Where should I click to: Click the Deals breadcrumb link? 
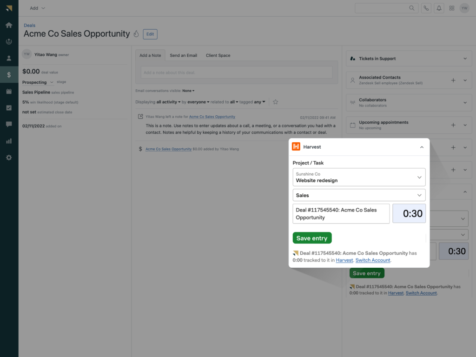(29, 26)
